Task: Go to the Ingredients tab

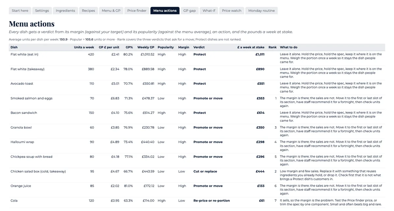Action: tap(65, 10)
